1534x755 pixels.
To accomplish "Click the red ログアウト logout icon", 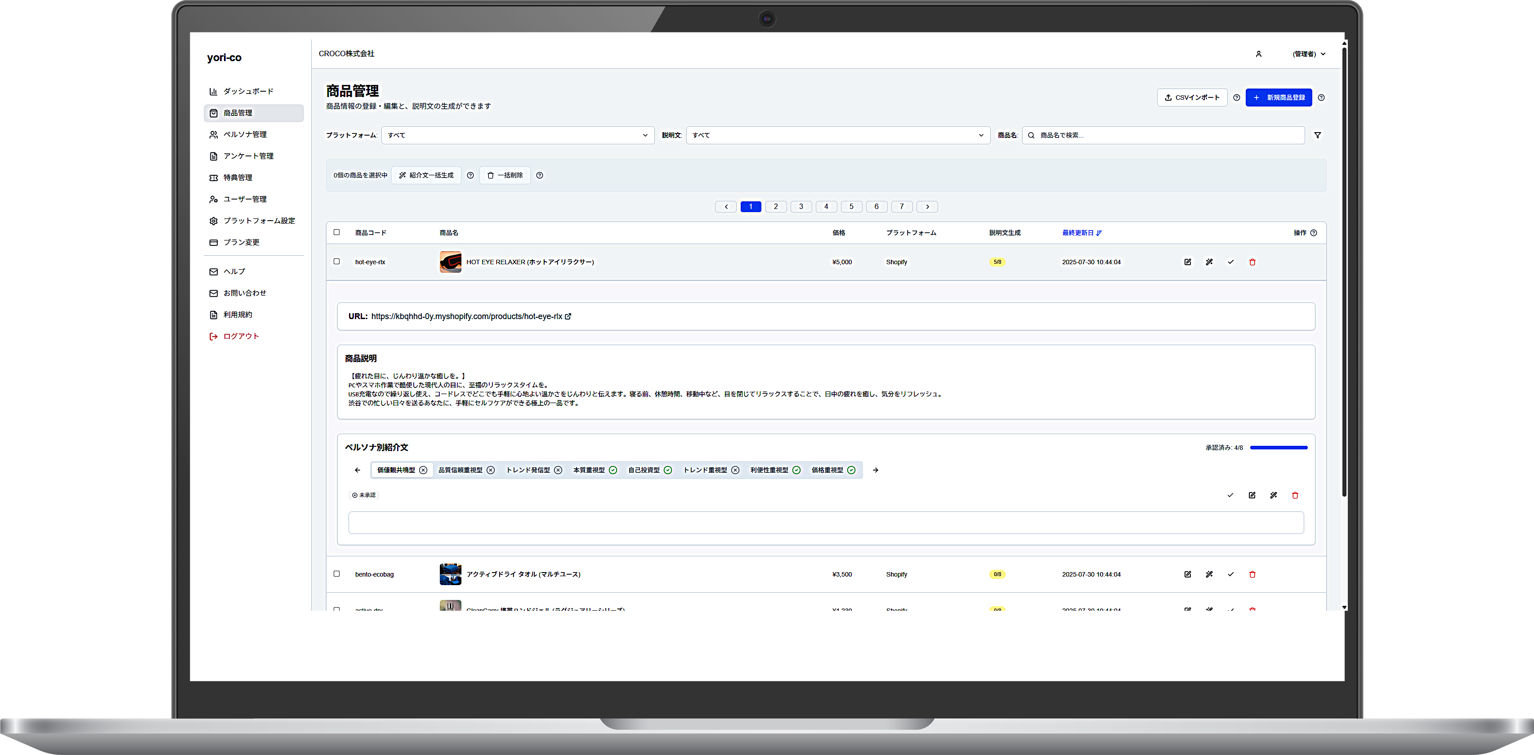I will tap(213, 336).
